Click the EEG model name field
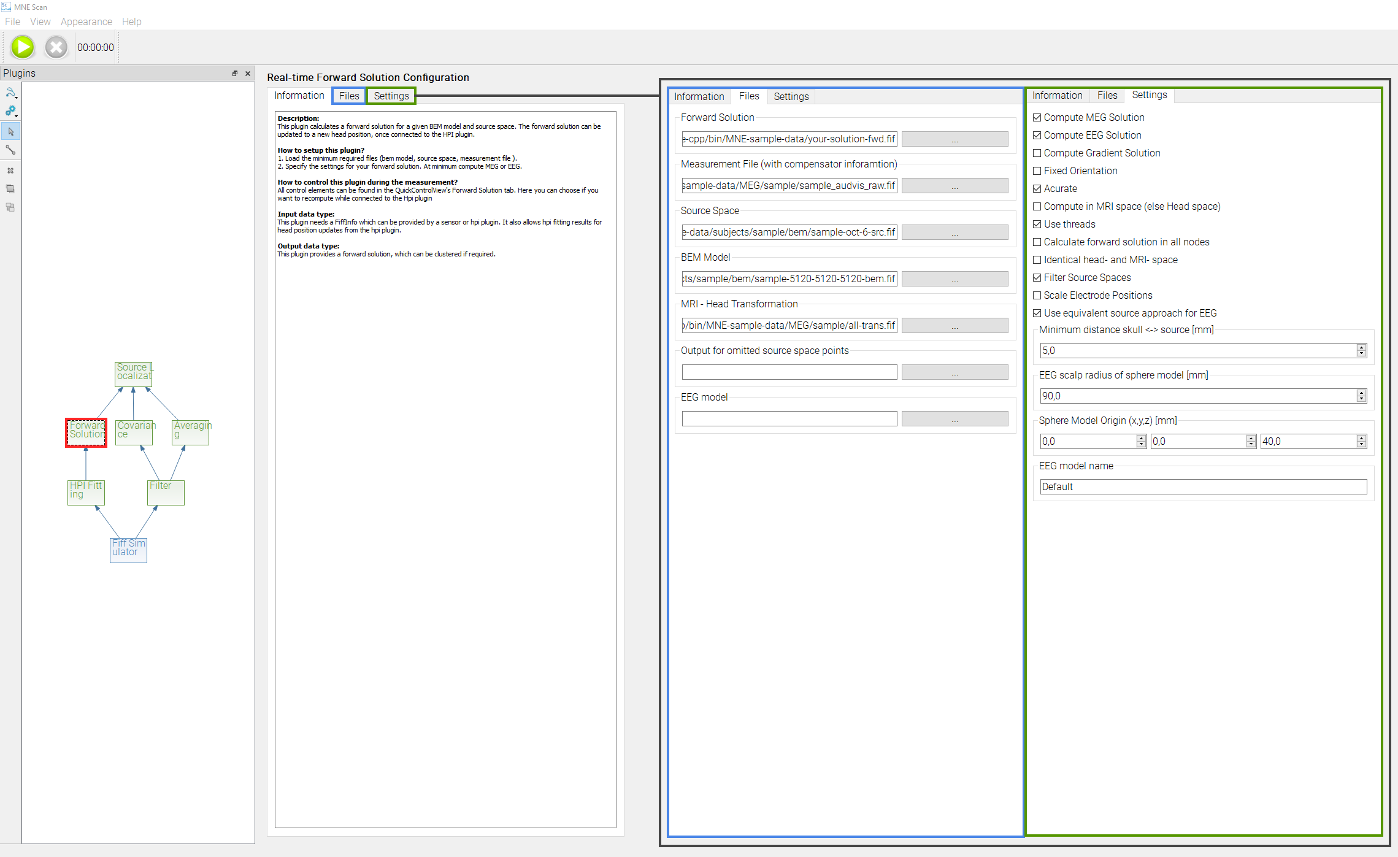 1203,487
